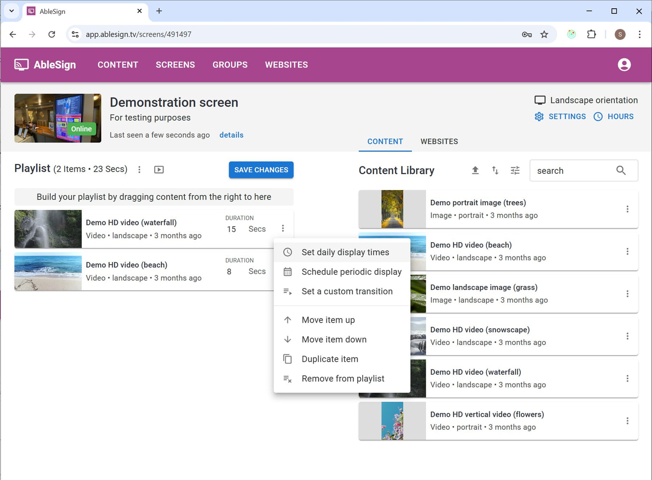
Task: Click the Demonstration screen thumbnail image
Action: click(x=58, y=118)
